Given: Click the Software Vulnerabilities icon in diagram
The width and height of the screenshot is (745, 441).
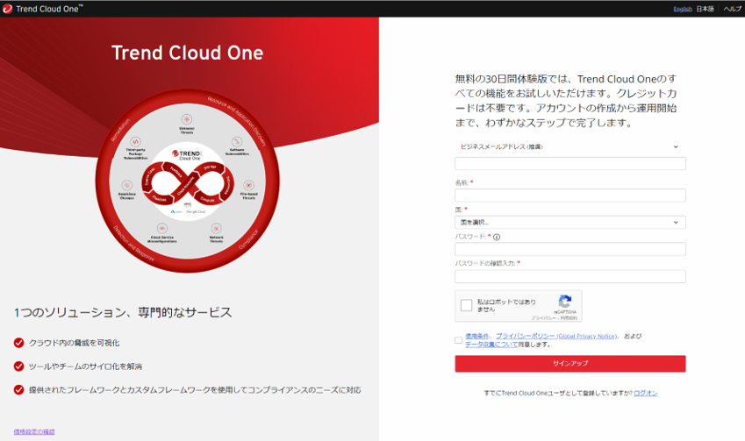Looking at the screenshot, I should coord(236,140).
